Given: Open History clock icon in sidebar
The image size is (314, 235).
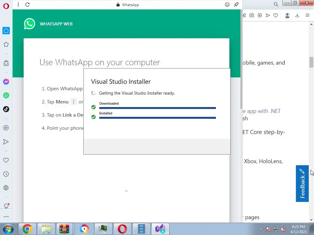Looking at the screenshot, I should click(6, 174).
